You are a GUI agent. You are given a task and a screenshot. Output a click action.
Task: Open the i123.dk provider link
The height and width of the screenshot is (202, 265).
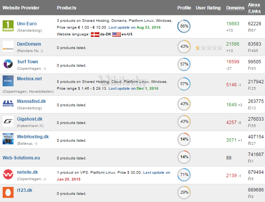[x=24, y=190]
